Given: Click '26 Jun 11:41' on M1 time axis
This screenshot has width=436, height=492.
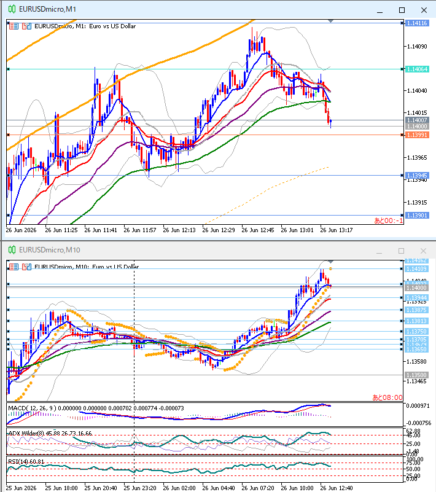Looking at the screenshot, I should [100, 230].
